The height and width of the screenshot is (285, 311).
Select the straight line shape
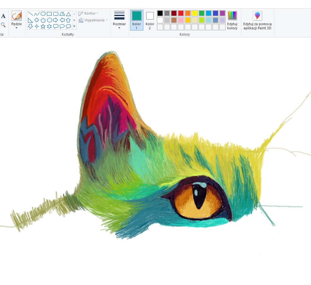point(31,14)
